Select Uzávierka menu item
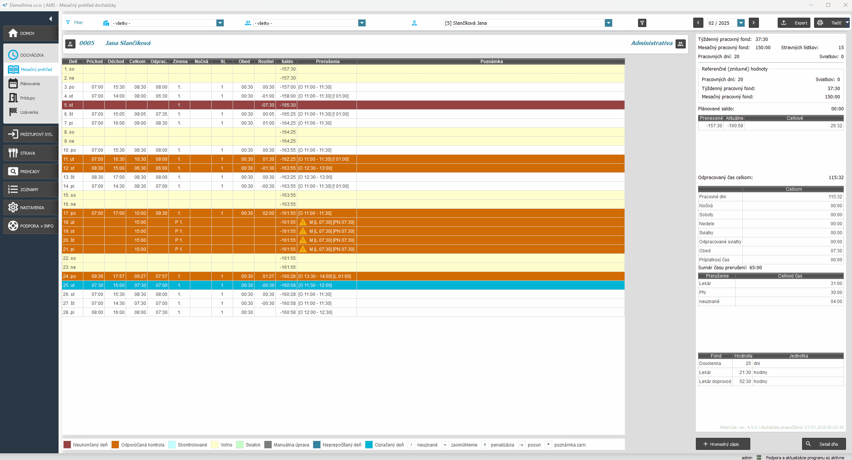The height and width of the screenshot is (460, 852). click(x=29, y=112)
